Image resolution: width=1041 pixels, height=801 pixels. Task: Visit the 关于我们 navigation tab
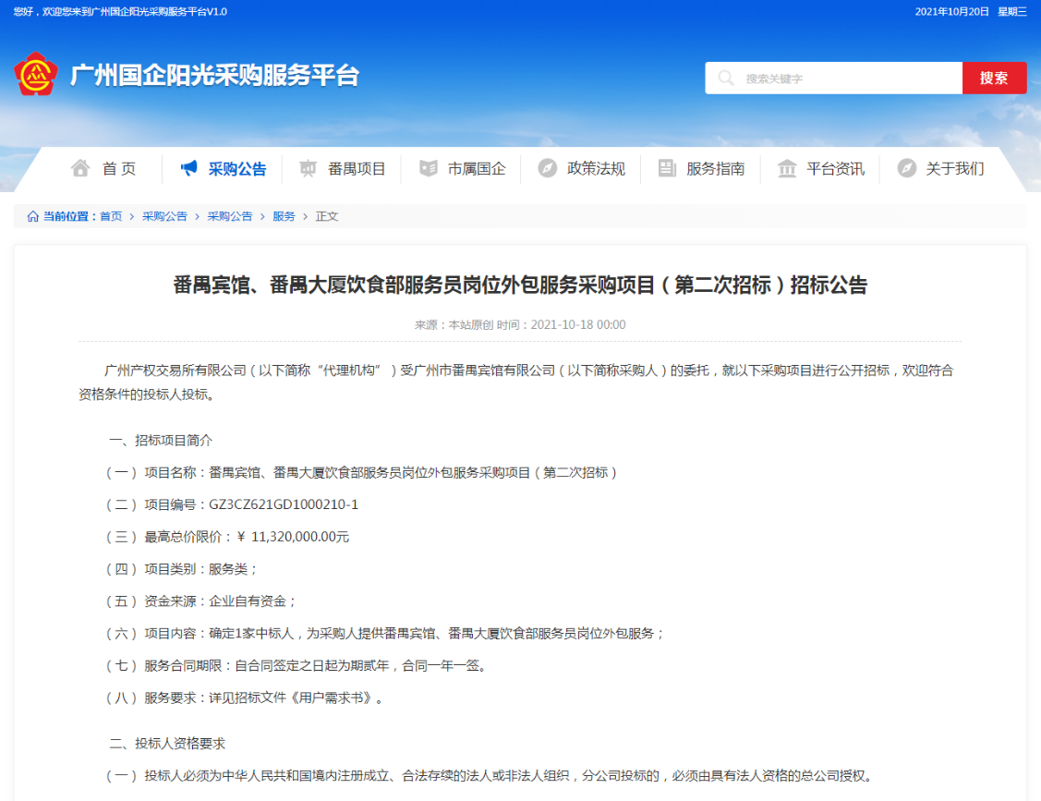955,169
